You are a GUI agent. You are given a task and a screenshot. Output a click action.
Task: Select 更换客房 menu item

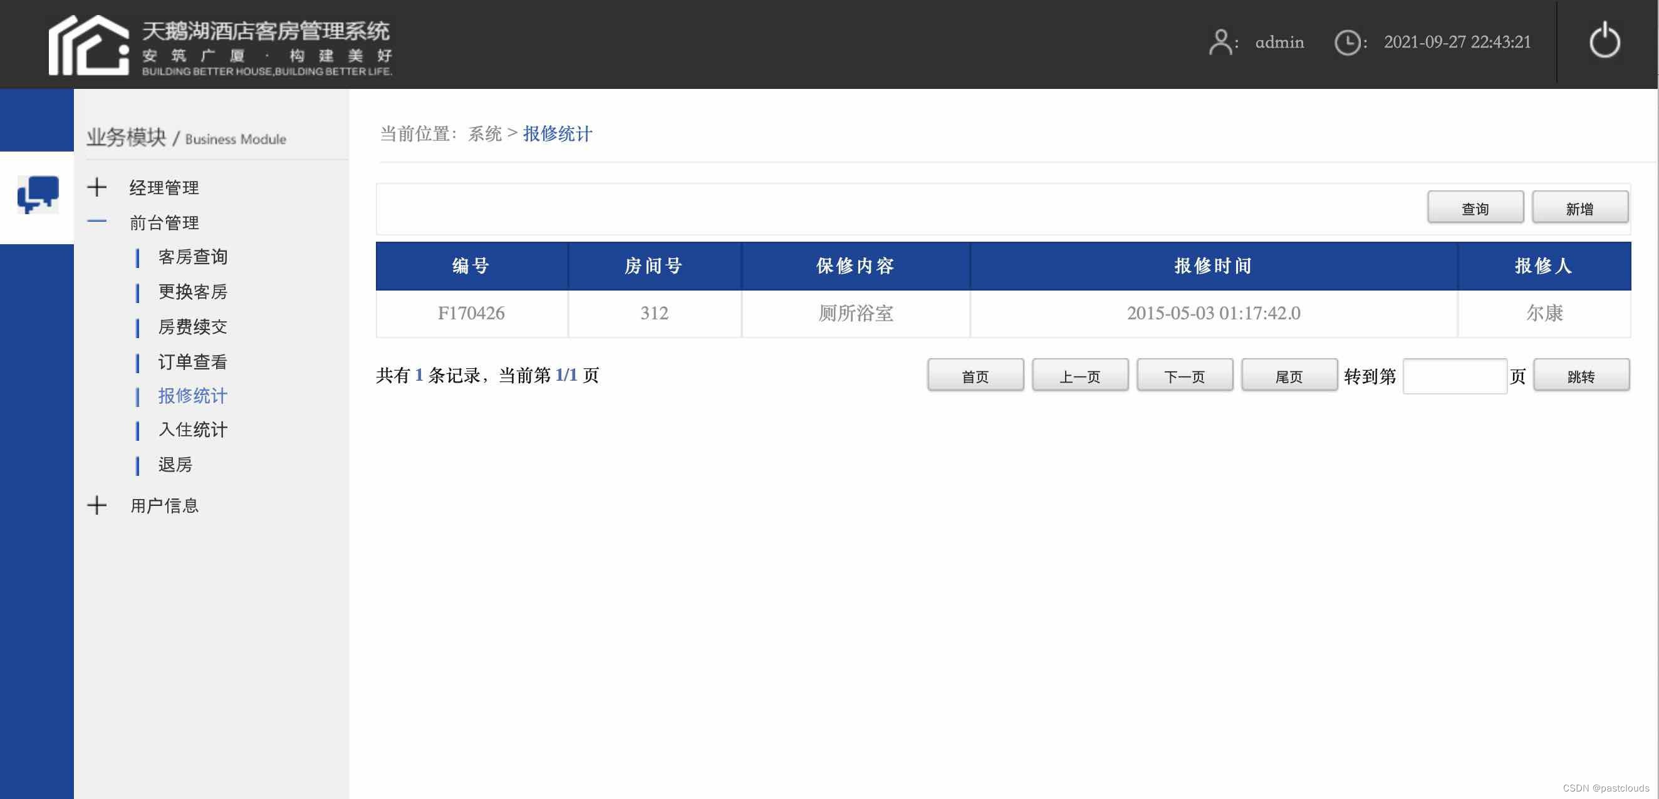[x=194, y=292]
